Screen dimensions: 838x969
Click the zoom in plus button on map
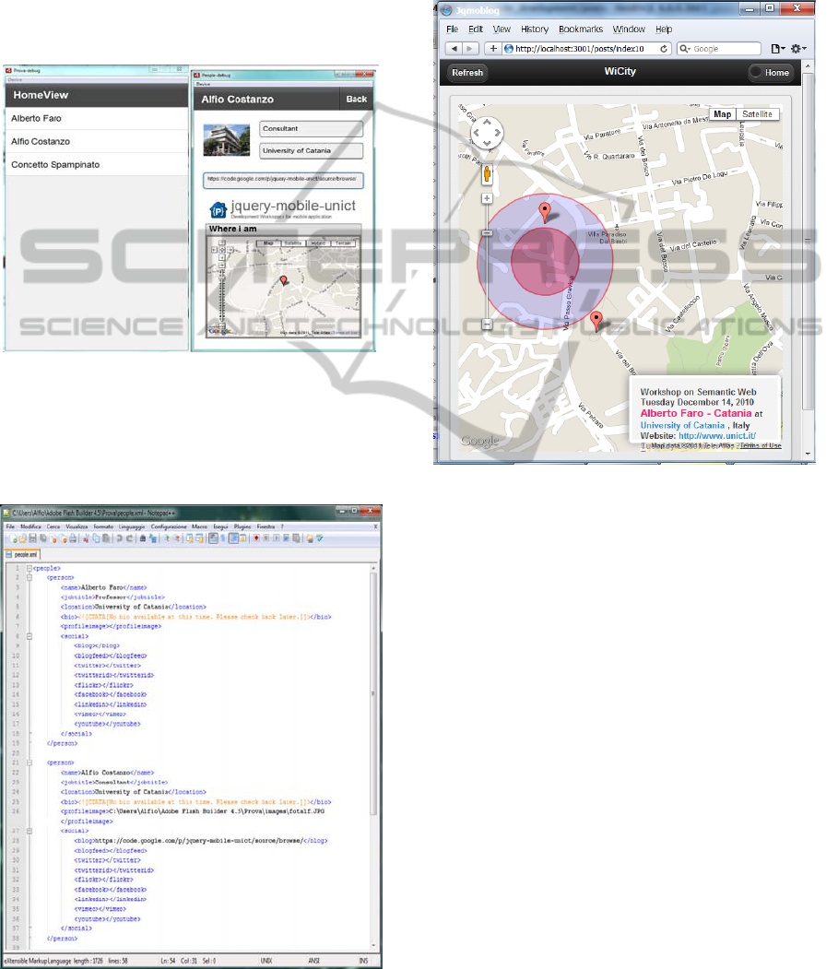tap(487, 198)
